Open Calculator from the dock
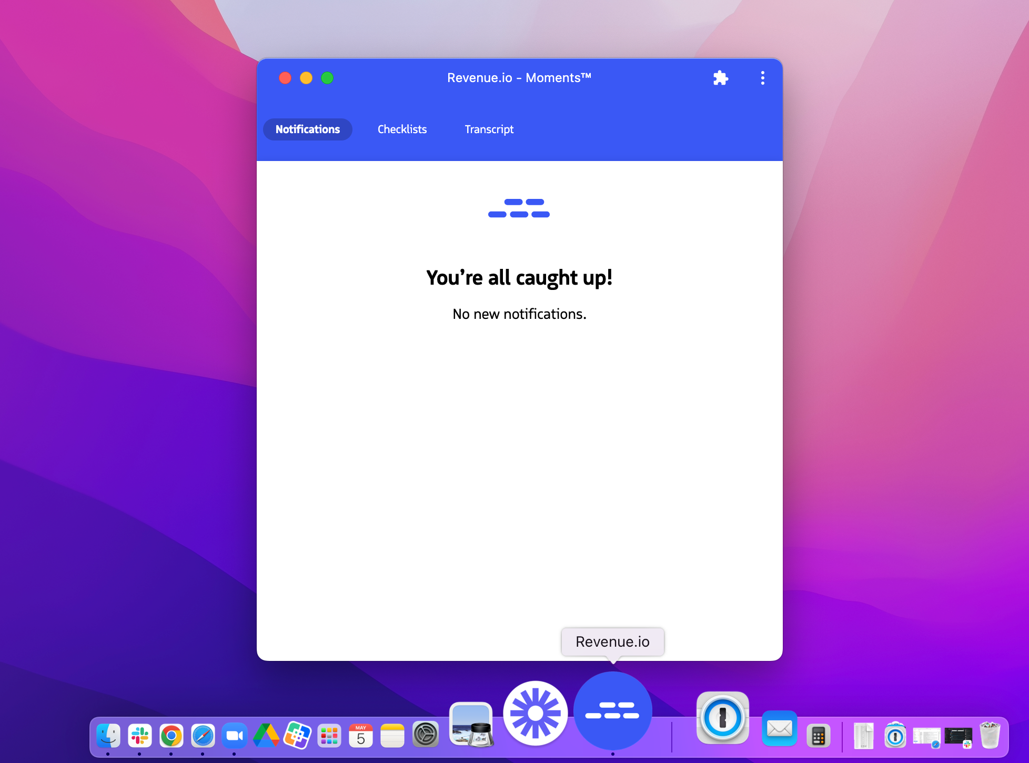Image resolution: width=1029 pixels, height=763 pixels. click(x=819, y=736)
